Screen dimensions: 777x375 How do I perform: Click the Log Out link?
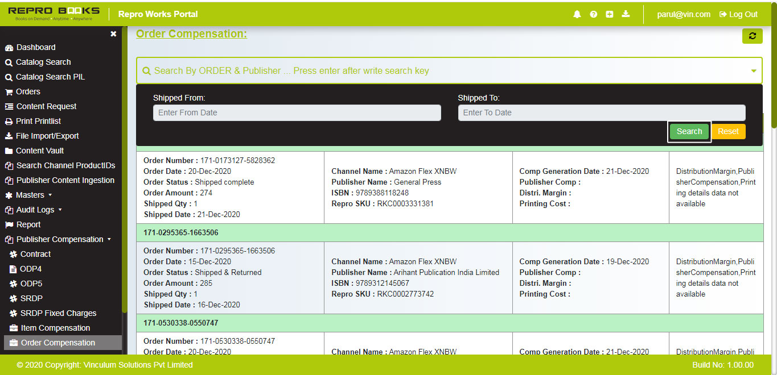click(x=738, y=14)
